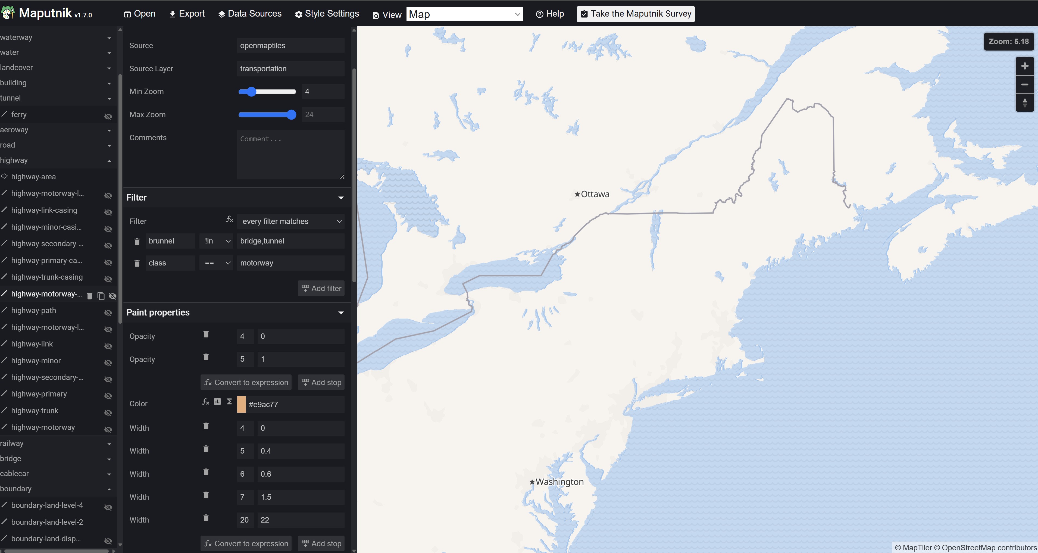Expand the railway layer group

(x=56, y=443)
